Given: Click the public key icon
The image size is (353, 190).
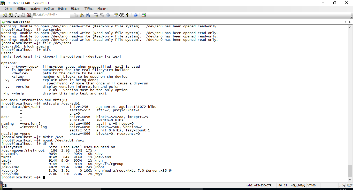Looking at the screenshot, I should click(127, 15).
